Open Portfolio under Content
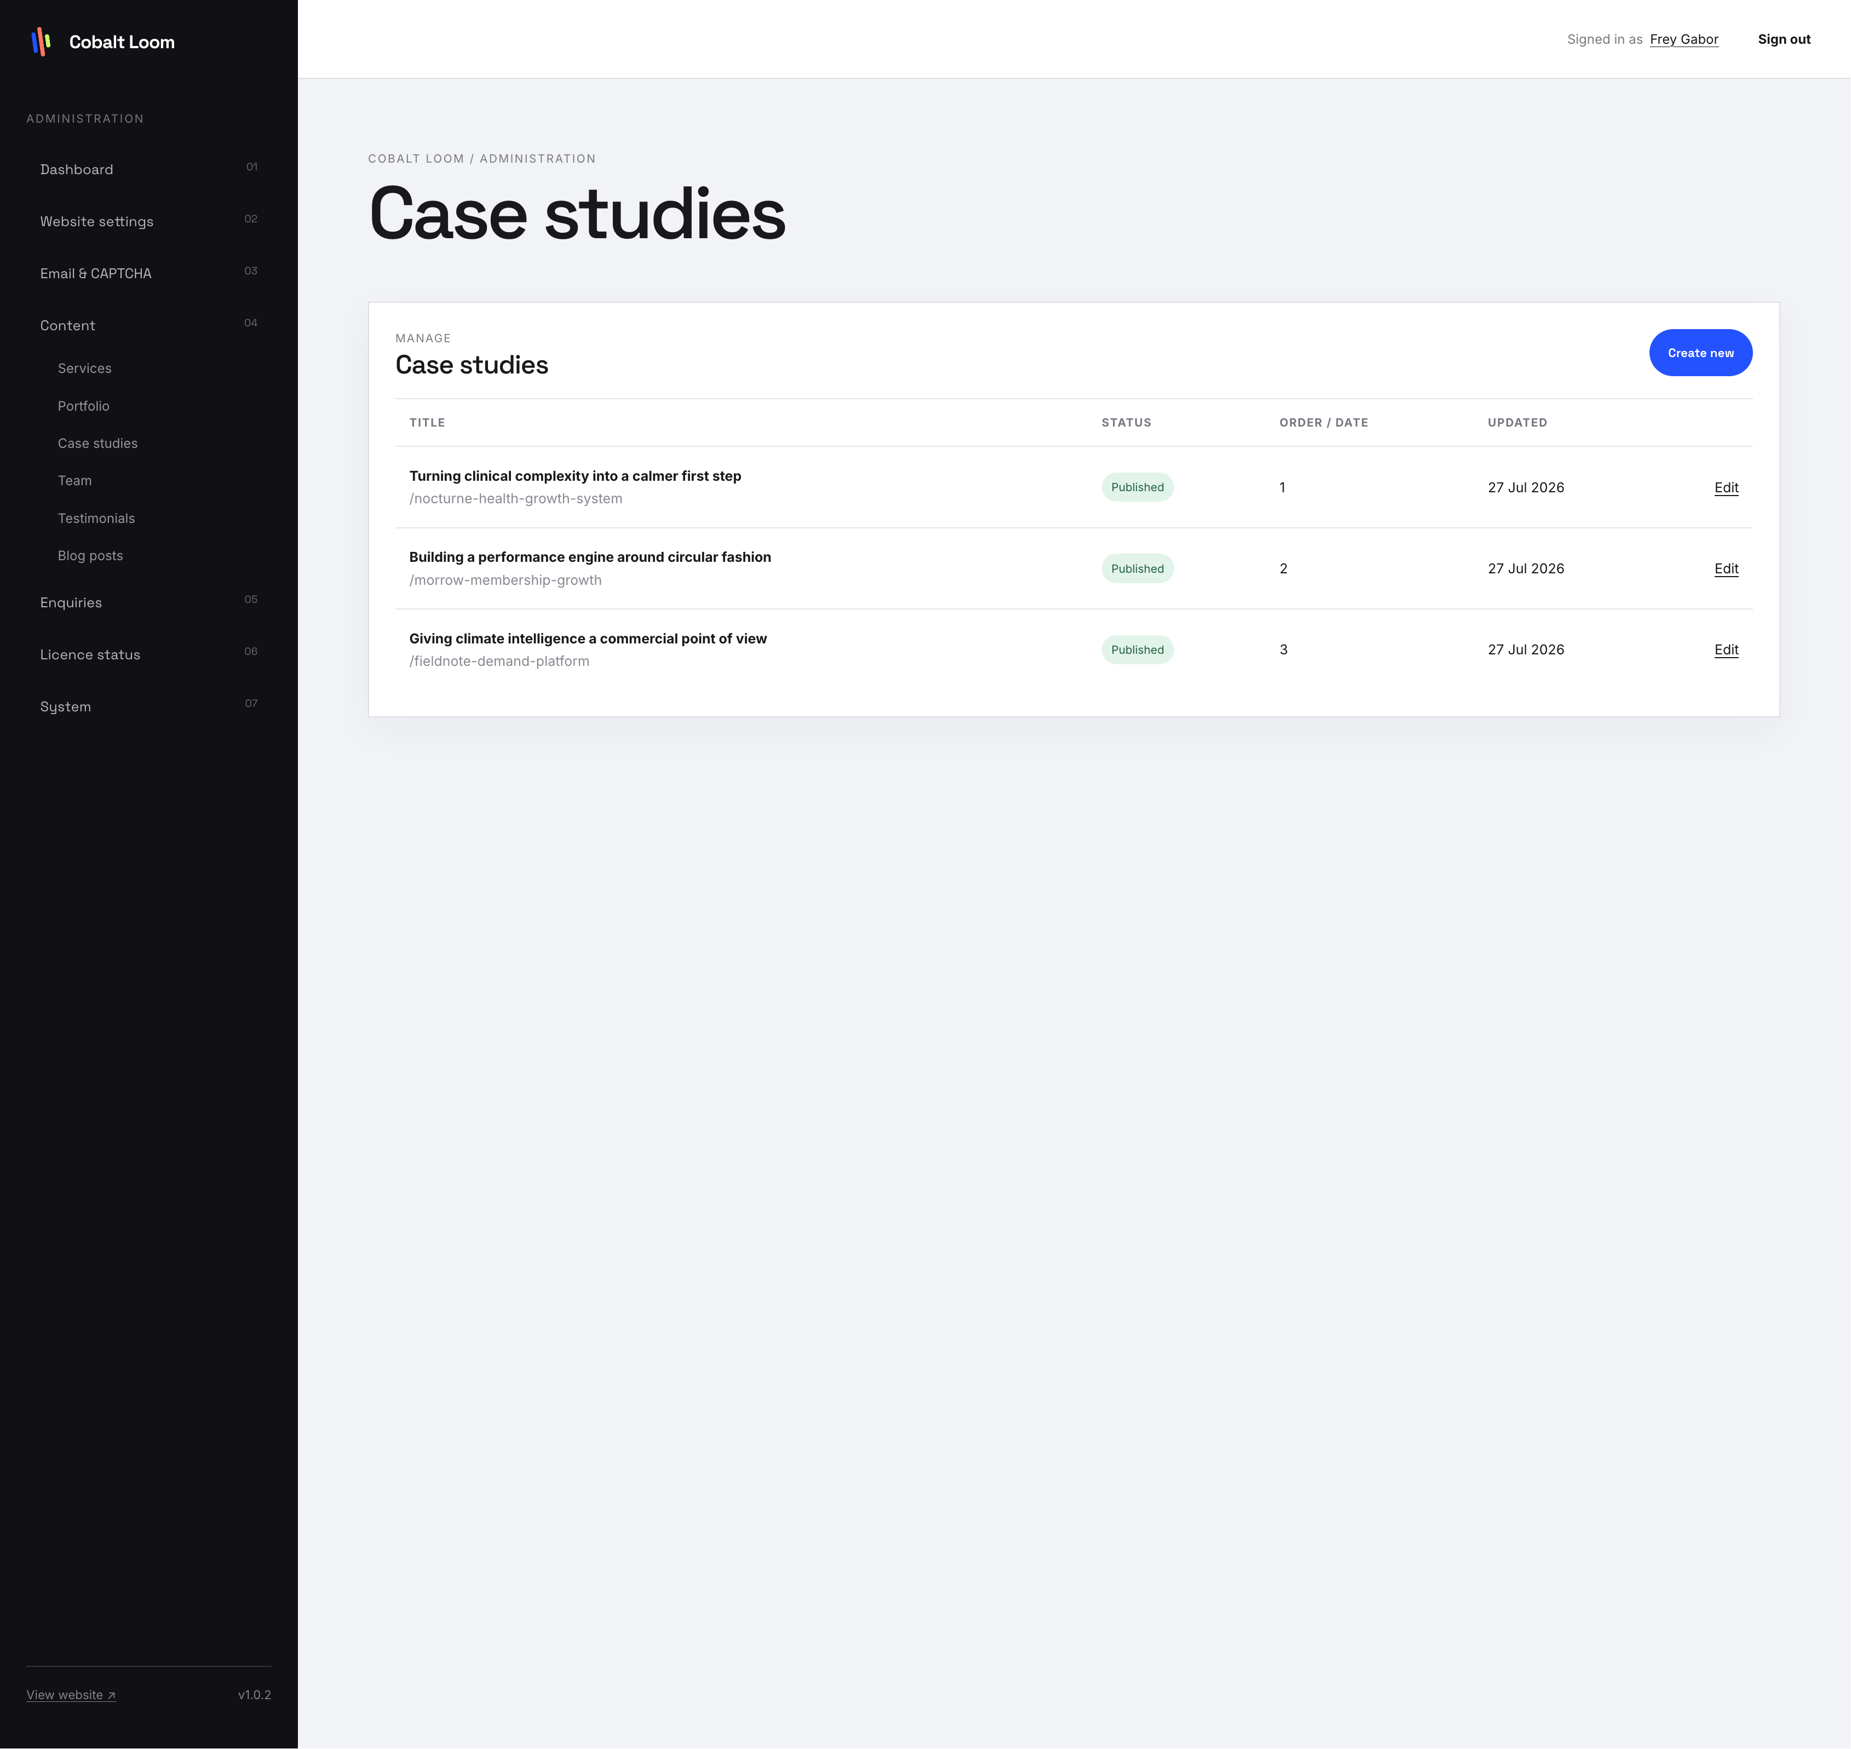This screenshot has width=1851, height=1749. pyautogui.click(x=84, y=406)
